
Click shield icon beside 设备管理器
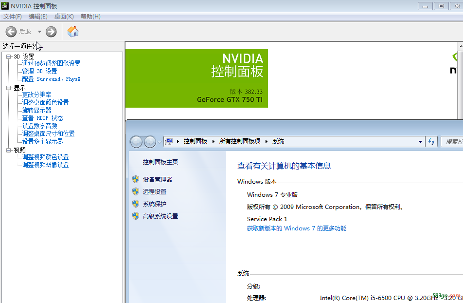136,179
